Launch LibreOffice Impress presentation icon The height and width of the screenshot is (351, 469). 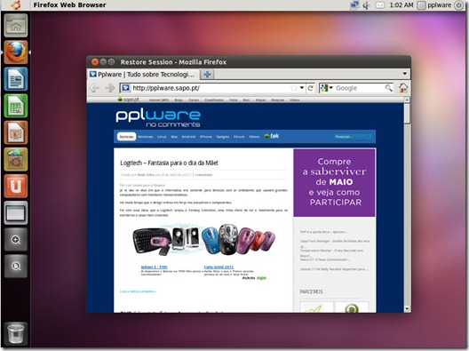(16, 132)
